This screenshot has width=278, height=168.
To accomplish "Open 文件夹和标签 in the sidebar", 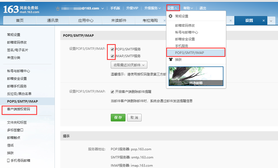I will tap(17, 122).
